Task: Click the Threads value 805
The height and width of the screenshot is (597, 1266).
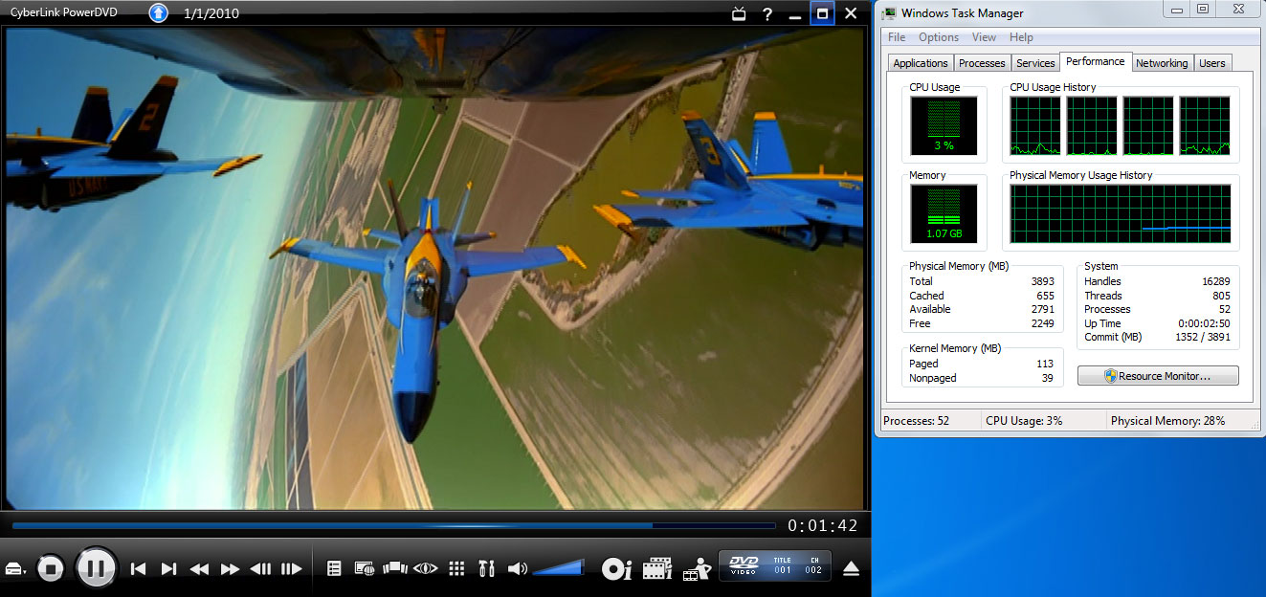Action: tap(1220, 296)
